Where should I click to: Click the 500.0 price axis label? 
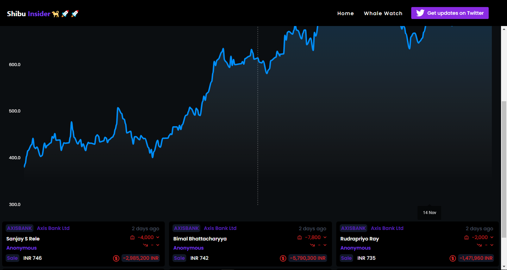[14, 111]
